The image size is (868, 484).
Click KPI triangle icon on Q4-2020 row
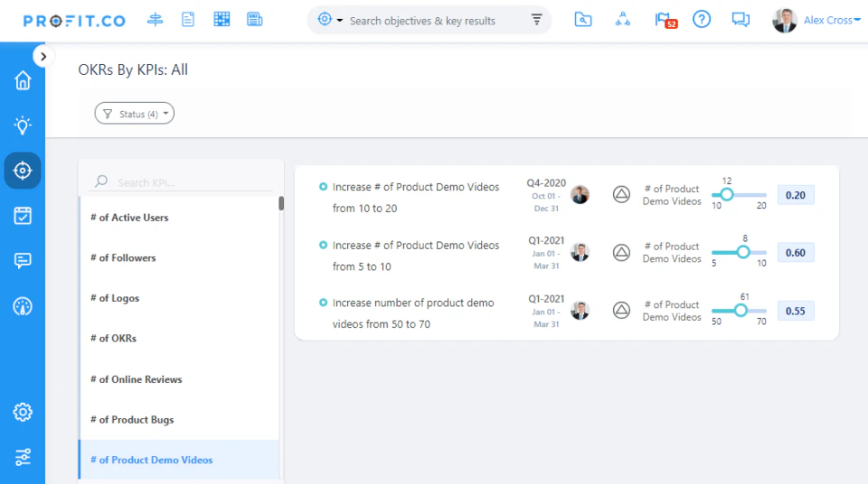[x=622, y=195]
